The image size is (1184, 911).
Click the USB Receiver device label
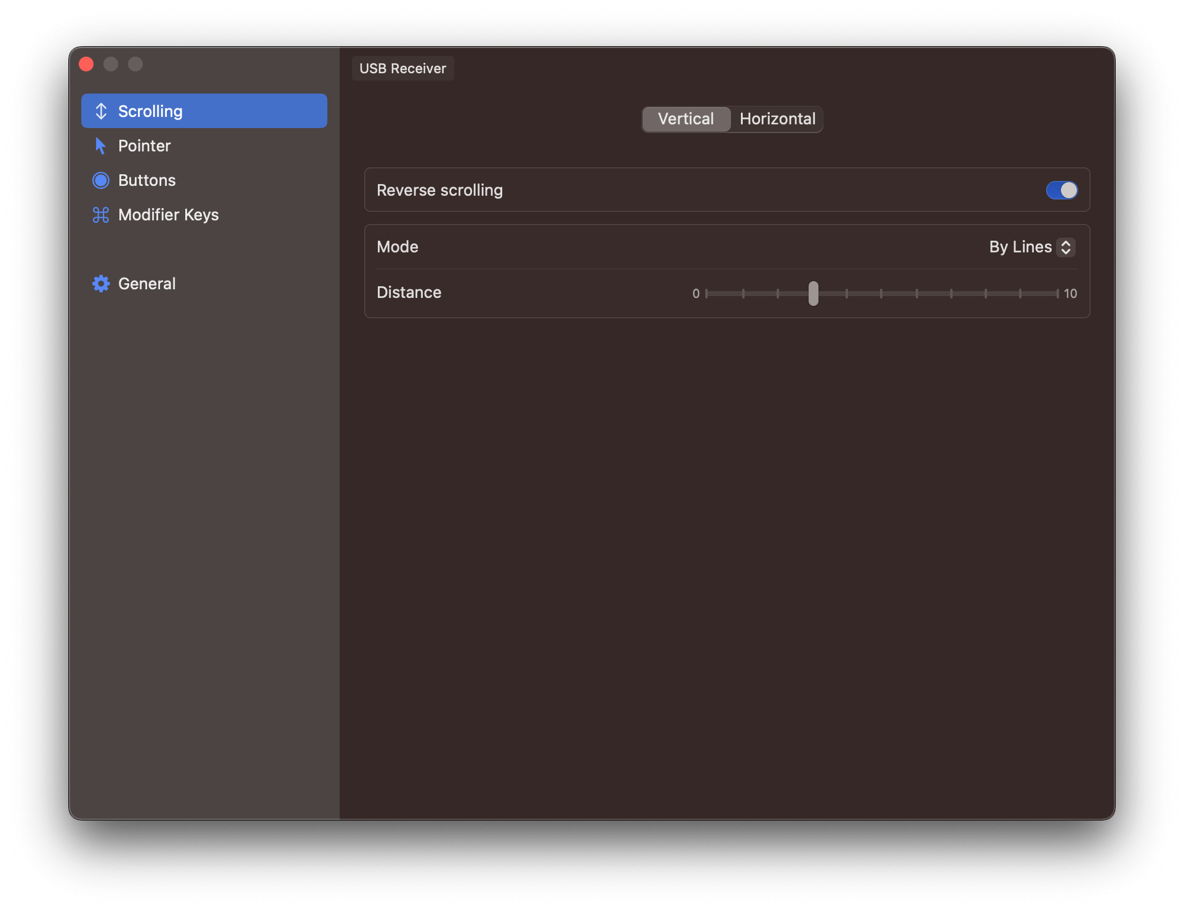(402, 68)
